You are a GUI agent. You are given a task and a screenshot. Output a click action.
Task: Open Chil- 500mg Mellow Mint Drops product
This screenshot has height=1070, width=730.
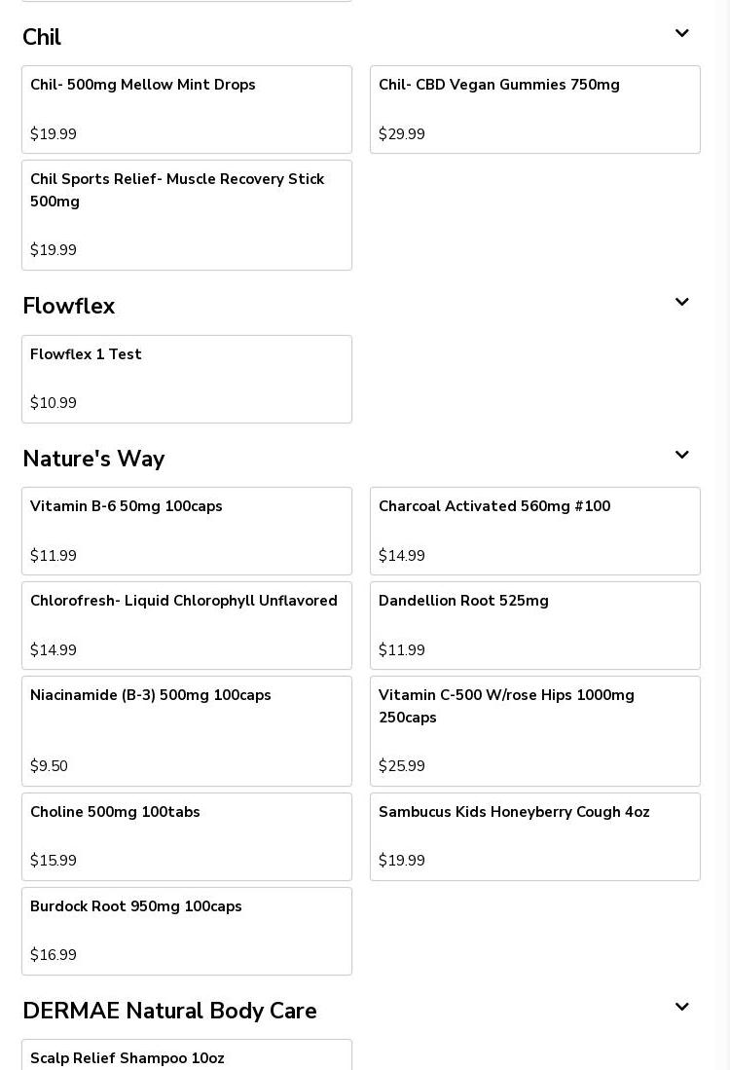187,109
